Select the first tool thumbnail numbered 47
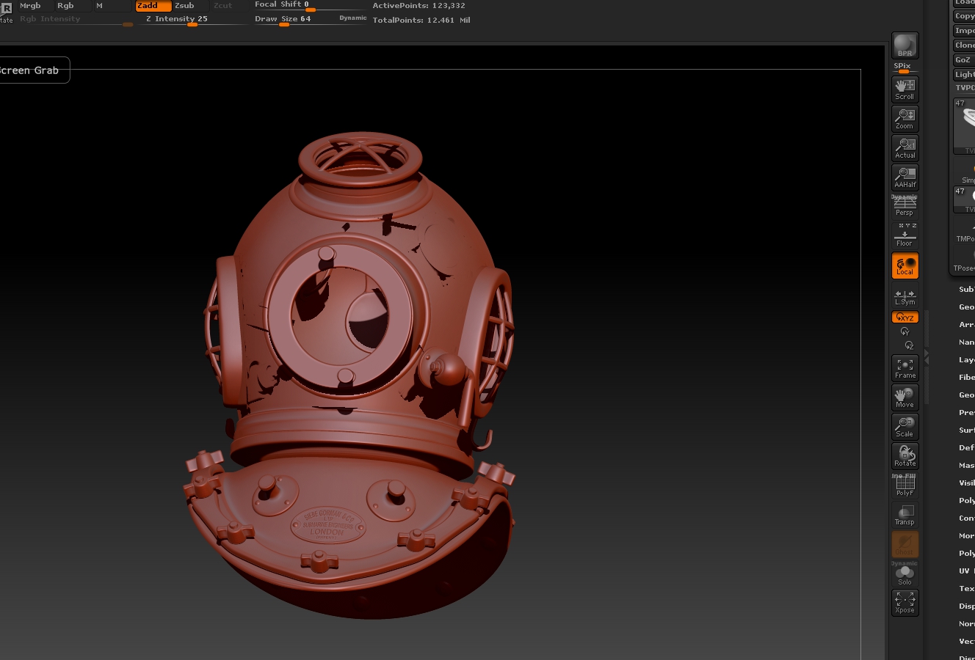975x660 pixels. (x=964, y=126)
